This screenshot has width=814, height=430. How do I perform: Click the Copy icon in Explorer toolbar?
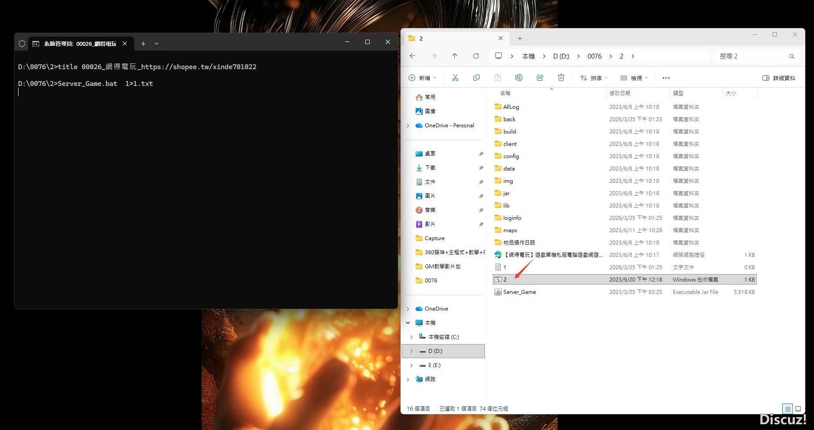[x=476, y=78]
